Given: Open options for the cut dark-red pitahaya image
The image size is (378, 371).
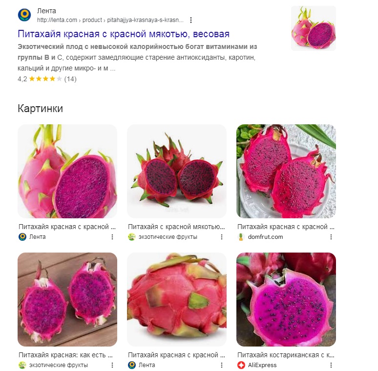Looking at the screenshot, I should (222, 237).
